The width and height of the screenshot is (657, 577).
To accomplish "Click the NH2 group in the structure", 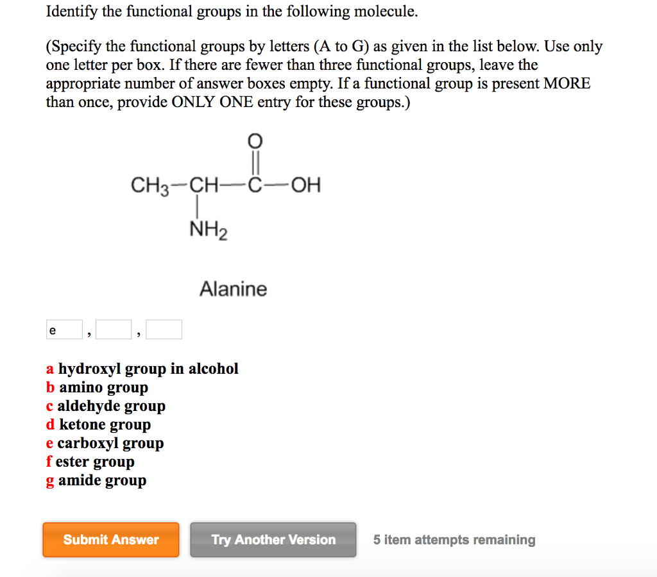I will point(207,228).
